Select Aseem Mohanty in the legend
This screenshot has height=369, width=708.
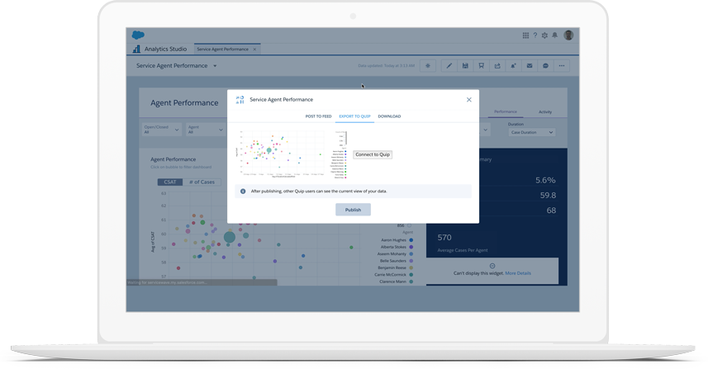pyautogui.click(x=392, y=254)
